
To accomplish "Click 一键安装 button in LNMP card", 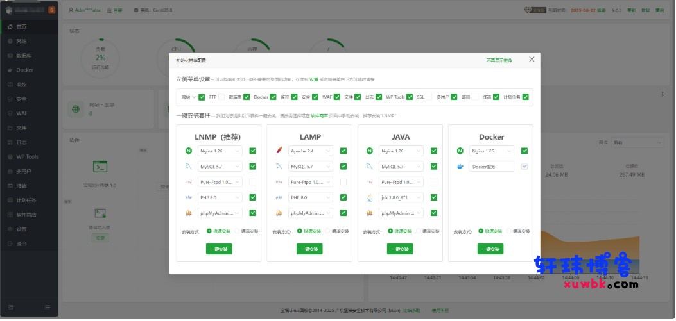I will click(219, 249).
